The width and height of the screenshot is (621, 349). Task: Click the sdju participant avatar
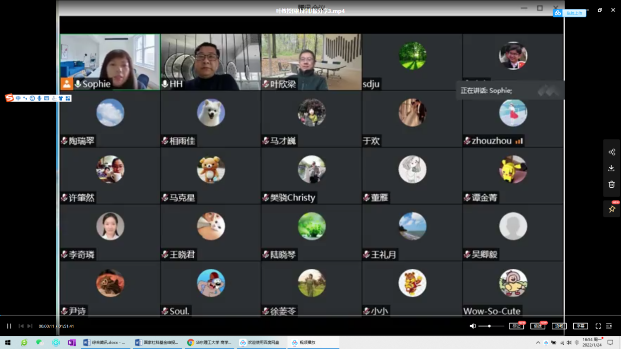click(x=412, y=55)
